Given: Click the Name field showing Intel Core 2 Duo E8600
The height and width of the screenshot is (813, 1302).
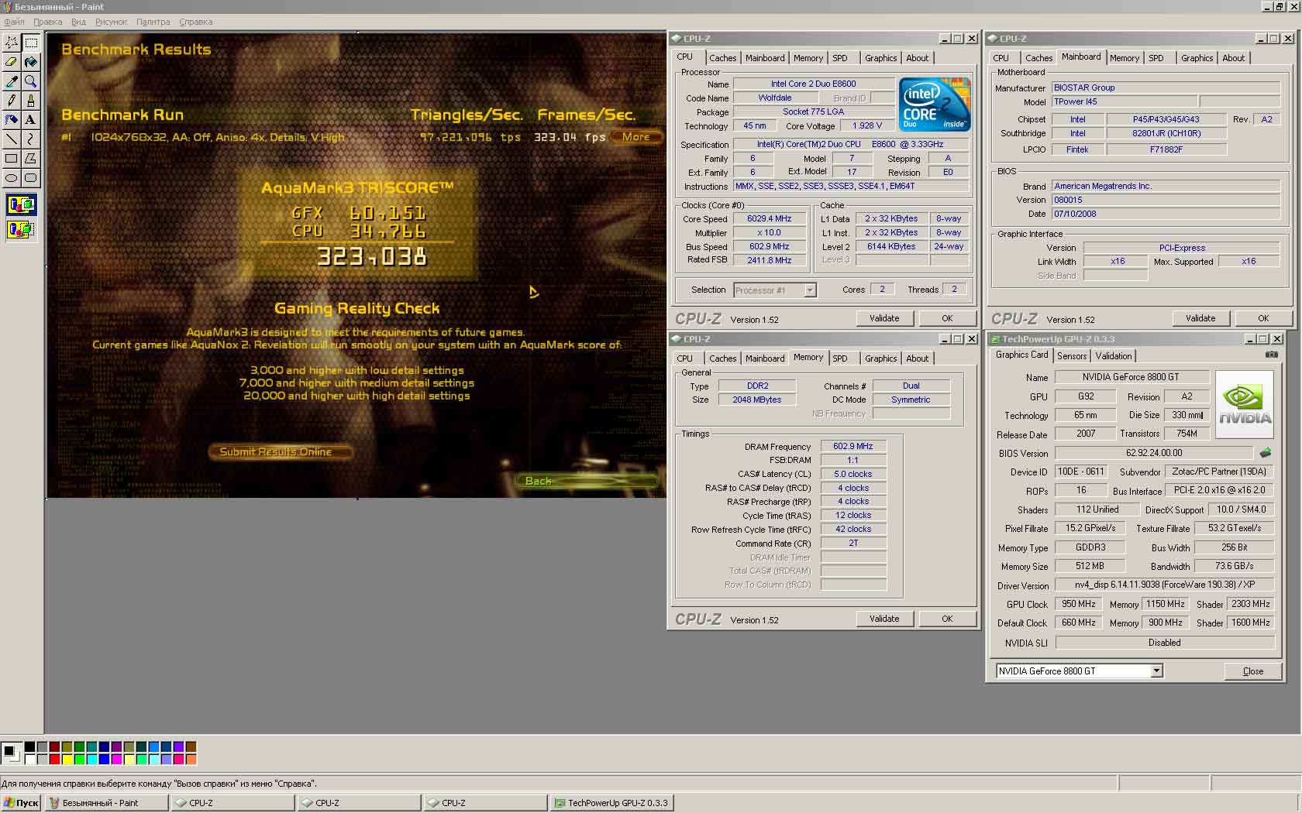Looking at the screenshot, I should [x=813, y=84].
